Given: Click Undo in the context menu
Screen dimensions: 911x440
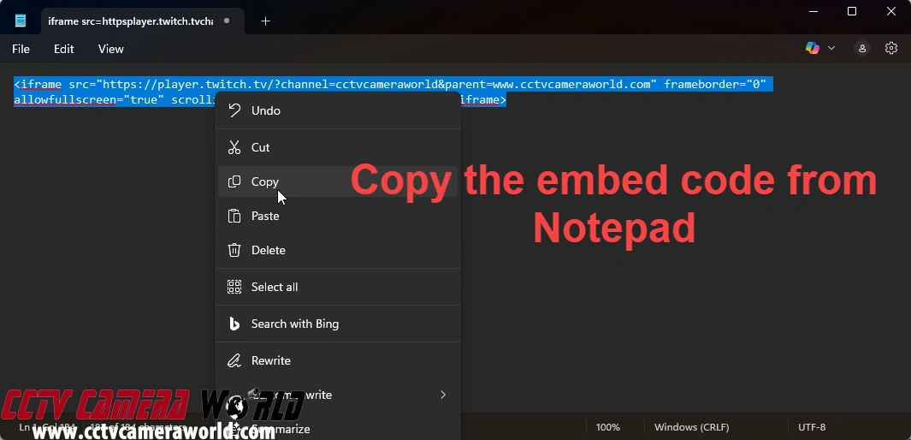Looking at the screenshot, I should click(265, 110).
